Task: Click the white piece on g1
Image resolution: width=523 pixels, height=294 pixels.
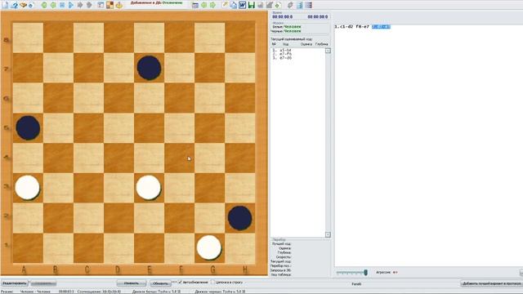Action: [209, 247]
